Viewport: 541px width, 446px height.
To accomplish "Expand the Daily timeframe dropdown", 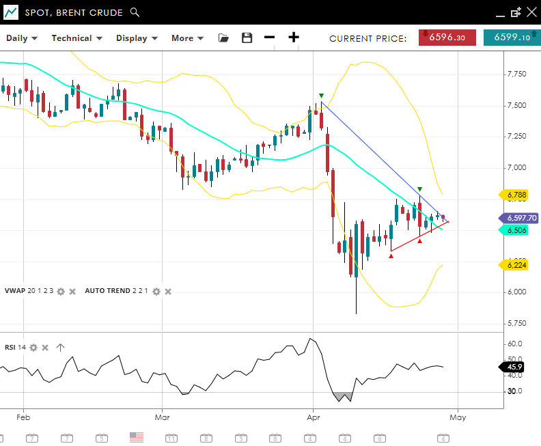I will tap(22, 38).
